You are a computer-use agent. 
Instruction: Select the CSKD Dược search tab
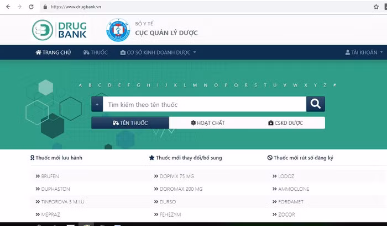[x=286, y=123]
